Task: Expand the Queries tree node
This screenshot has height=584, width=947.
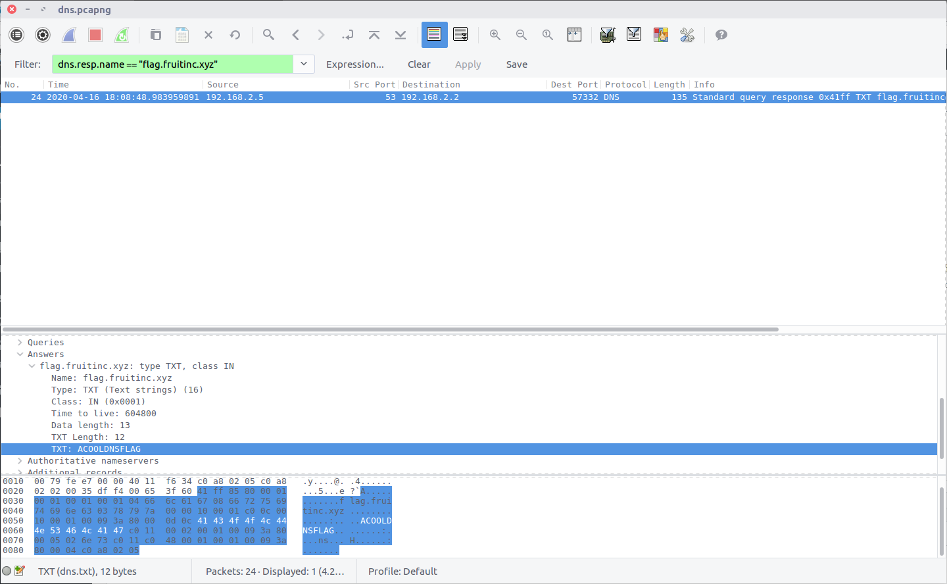Action: pos(20,343)
